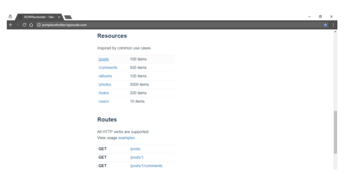Open the /todos resource link
The height and width of the screenshot is (182, 352).
[x=104, y=93]
